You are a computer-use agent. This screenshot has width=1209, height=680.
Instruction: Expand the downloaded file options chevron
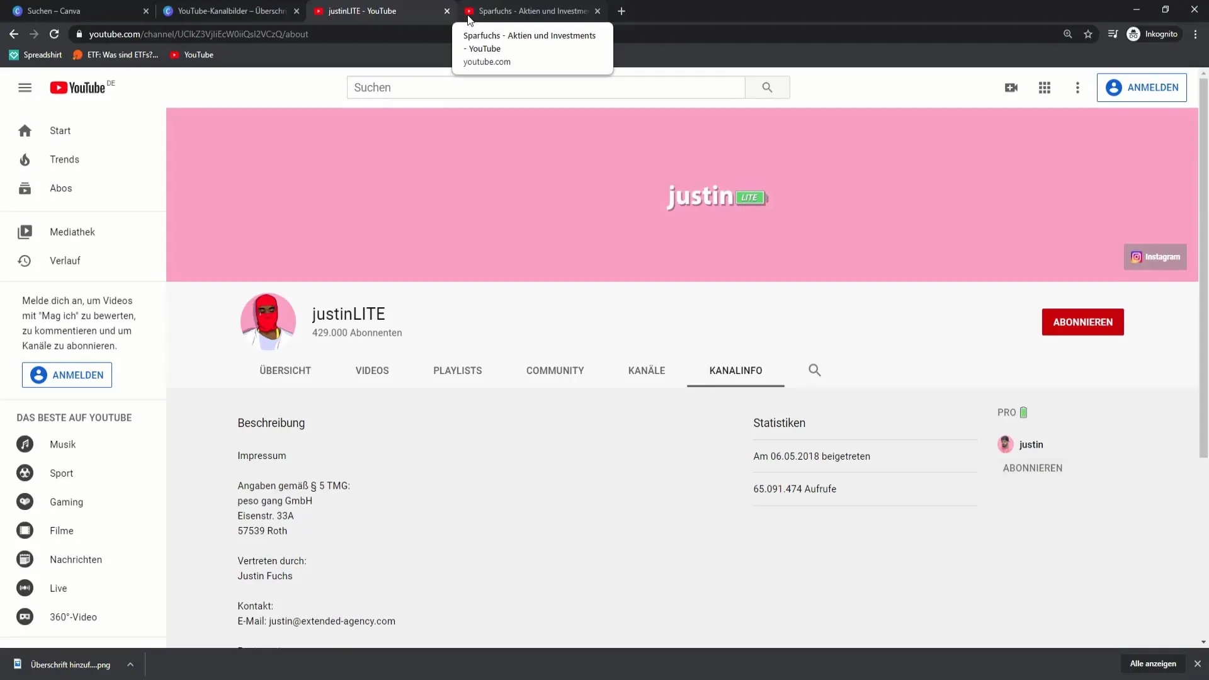[130, 664]
